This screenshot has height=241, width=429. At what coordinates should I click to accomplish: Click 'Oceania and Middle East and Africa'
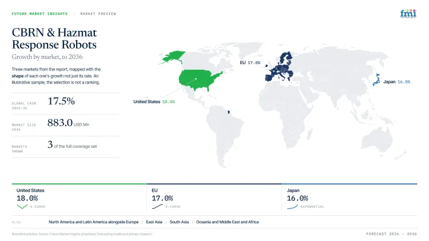[x=227, y=222]
